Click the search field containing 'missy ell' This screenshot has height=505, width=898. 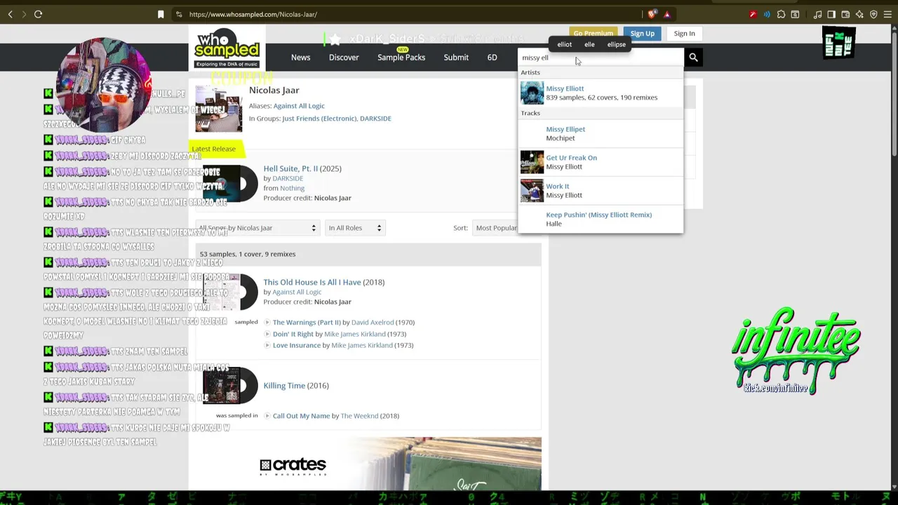[x=600, y=58]
